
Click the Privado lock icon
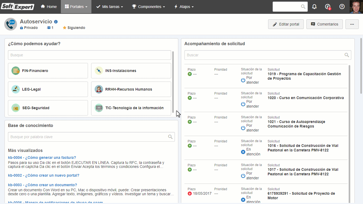pos(22,28)
